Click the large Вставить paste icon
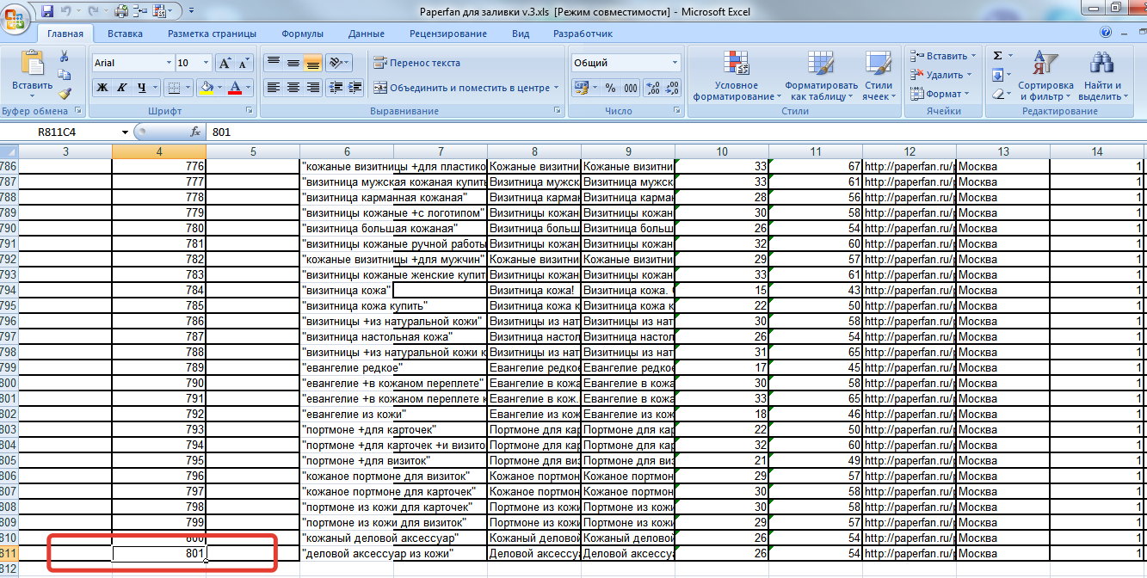This screenshot has width=1147, height=578. [32, 64]
